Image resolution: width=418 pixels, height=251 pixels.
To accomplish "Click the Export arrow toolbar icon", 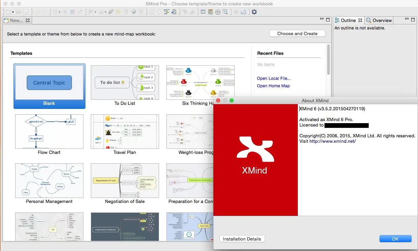I will 243,12.
